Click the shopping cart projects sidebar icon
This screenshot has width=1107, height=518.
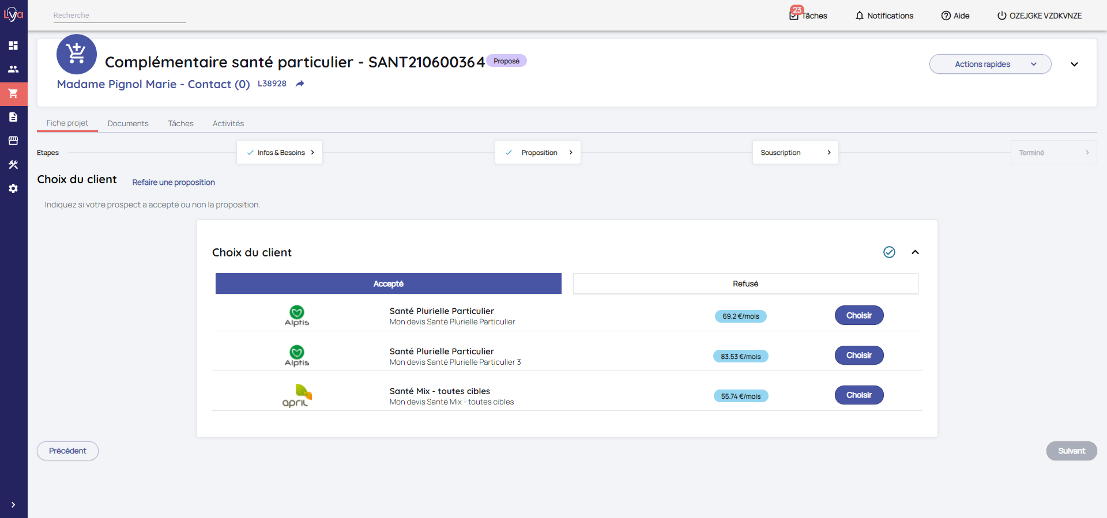[x=13, y=93]
